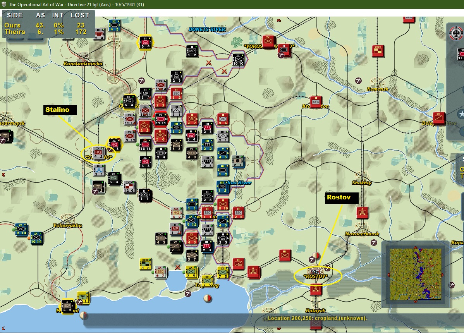Image resolution: width=464 pixels, height=333 pixels.
Task: Click the minimap scroll-up arrow
Action: [415, 247]
